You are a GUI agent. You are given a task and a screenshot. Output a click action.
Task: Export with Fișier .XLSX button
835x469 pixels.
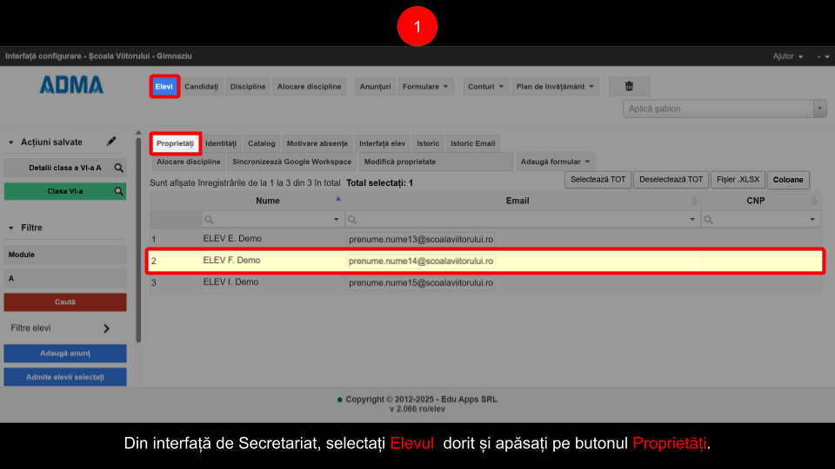[x=738, y=180]
